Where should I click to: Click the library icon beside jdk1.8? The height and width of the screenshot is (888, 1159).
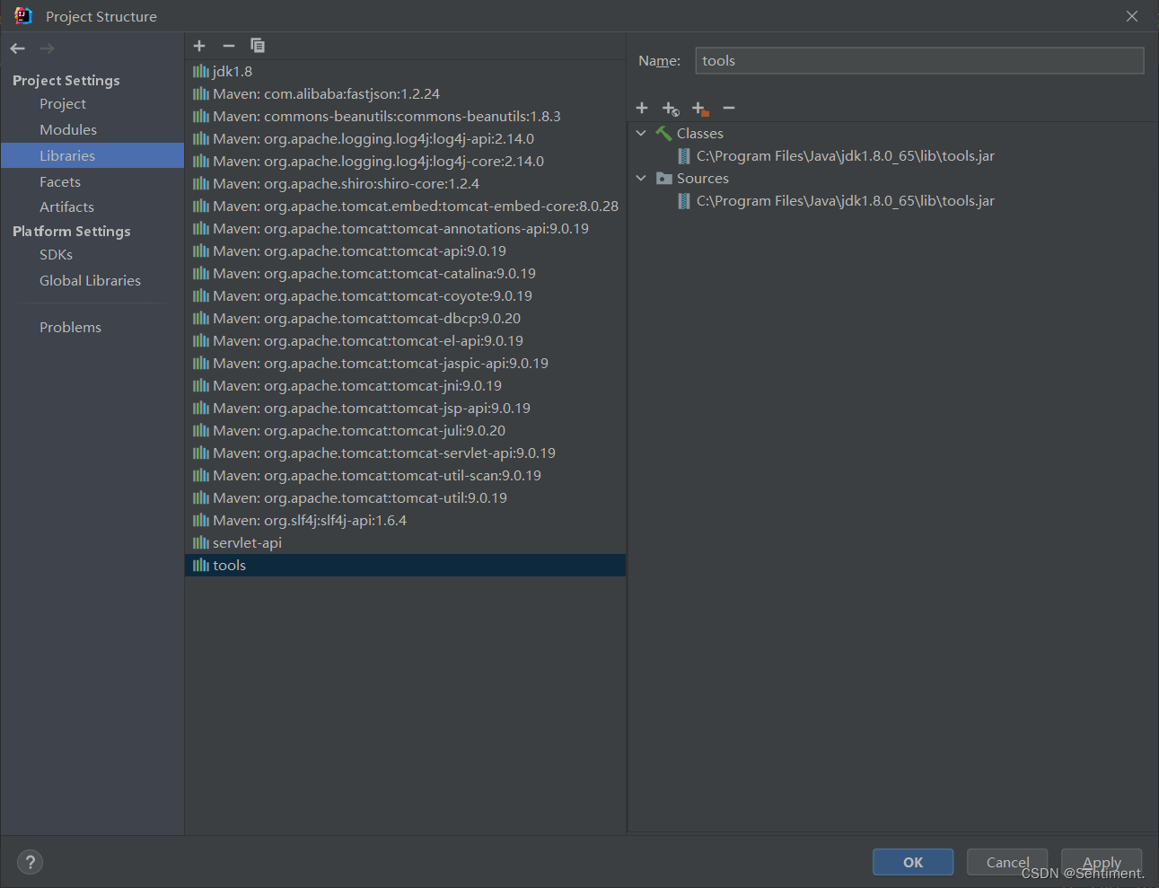pyautogui.click(x=201, y=71)
